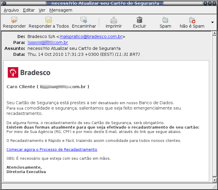Image resolution: width=218 pixels, height=190 pixels.
Task: Click scrollbar down arrow
Action: pyautogui.click(x=214, y=180)
